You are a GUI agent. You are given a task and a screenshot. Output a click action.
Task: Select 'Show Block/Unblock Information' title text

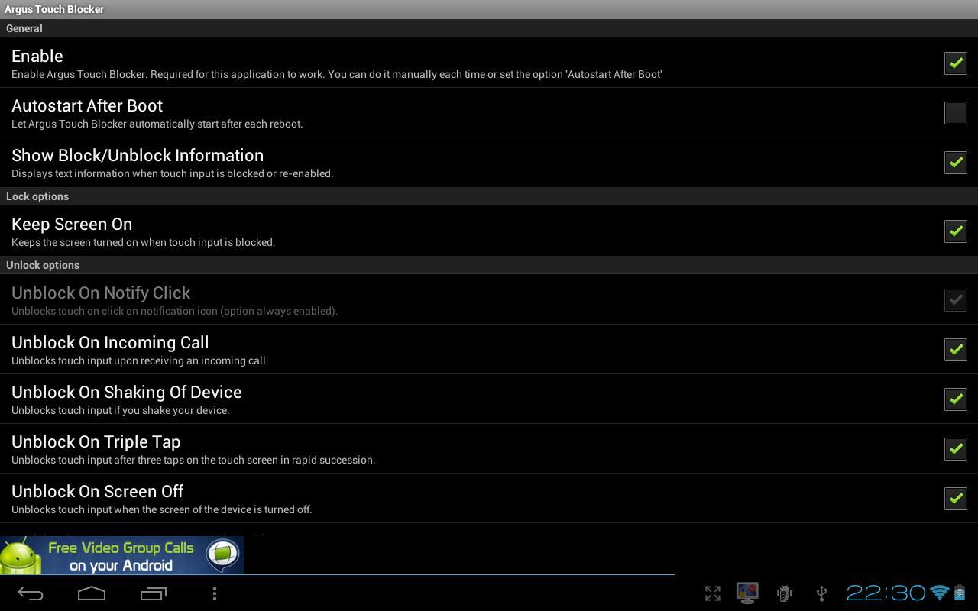138,155
